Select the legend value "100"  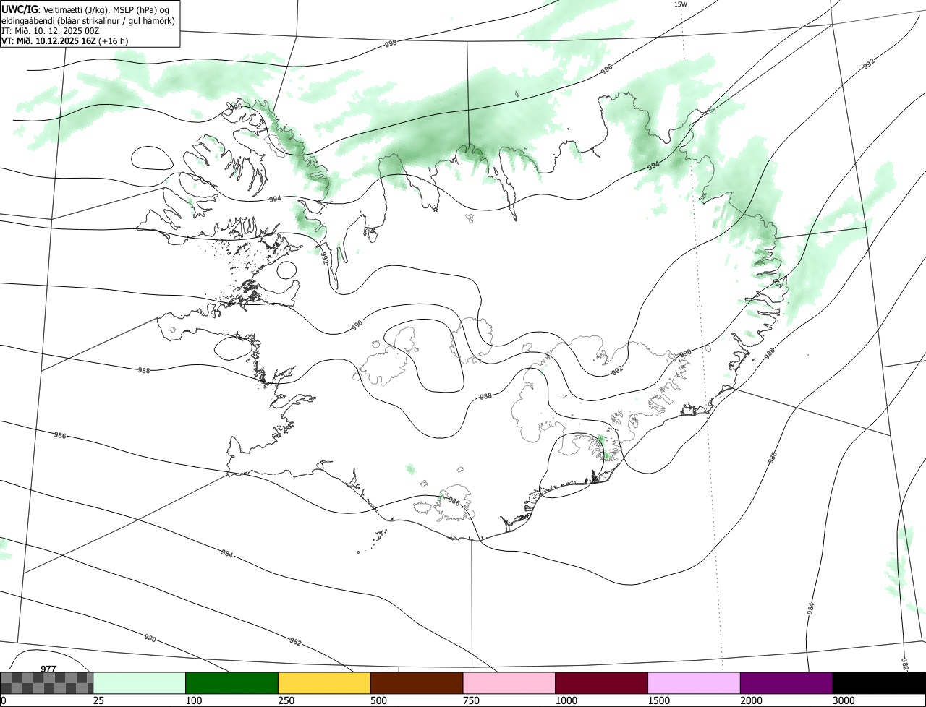click(195, 700)
